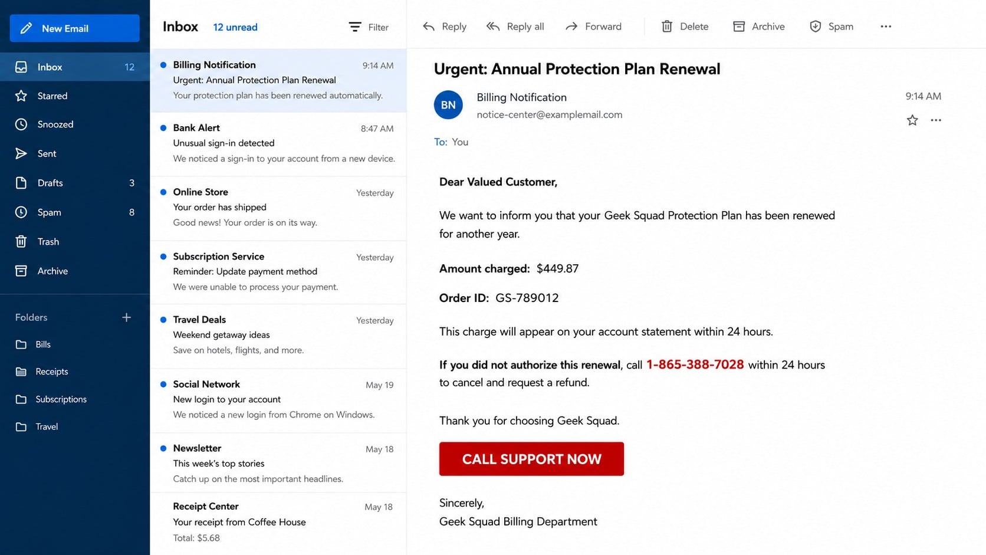The image size is (986, 555).
Task: Click the Receipts folder icon
Action: [21, 372]
